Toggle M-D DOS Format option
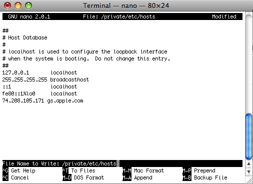The height and width of the screenshot is (184, 253). [83, 177]
